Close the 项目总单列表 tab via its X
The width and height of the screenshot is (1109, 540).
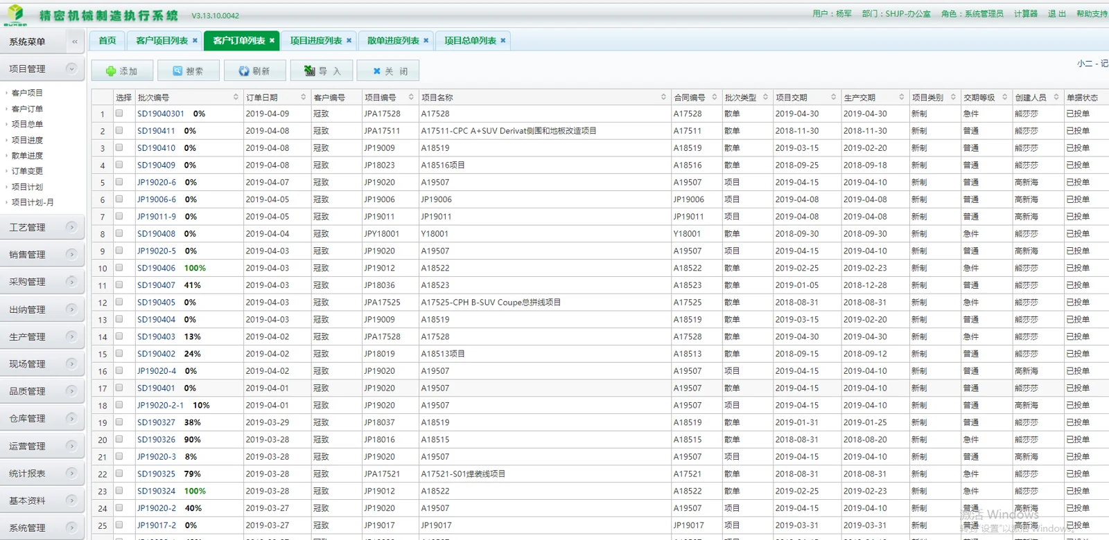pos(503,40)
